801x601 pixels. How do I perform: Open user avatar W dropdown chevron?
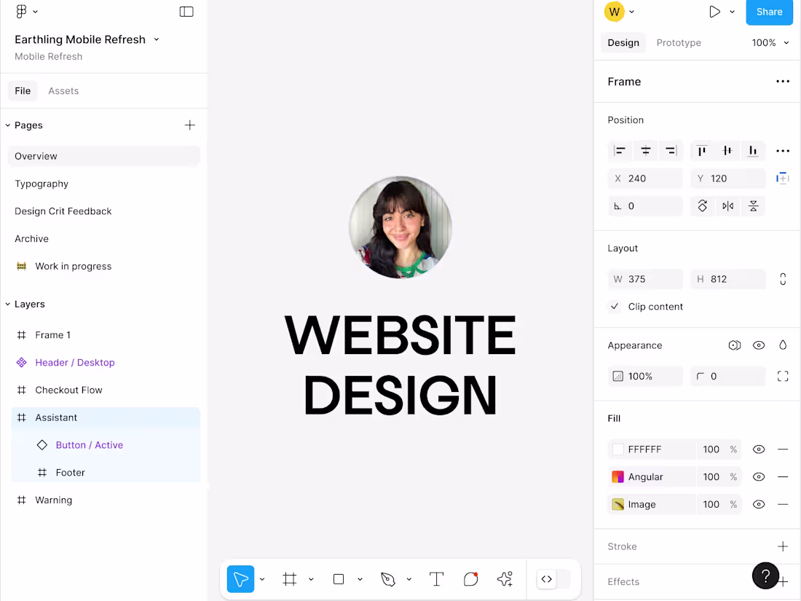tap(631, 12)
